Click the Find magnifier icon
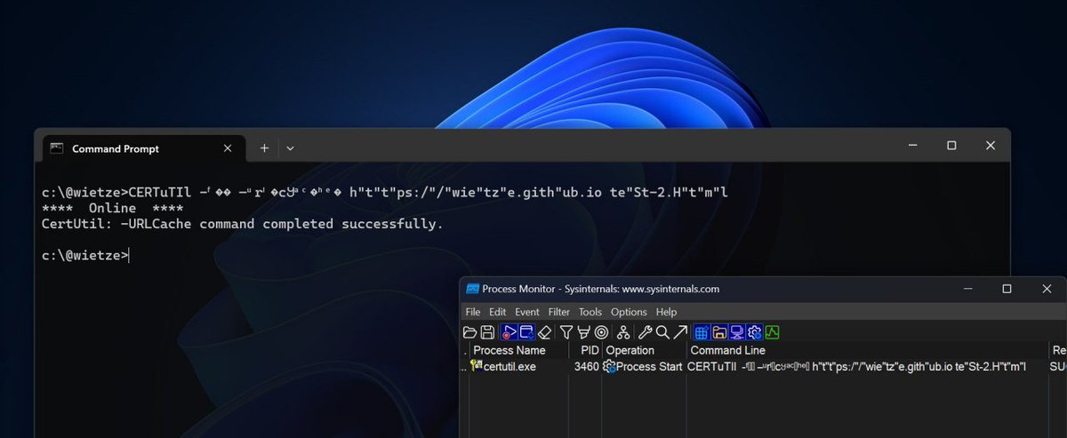 [662, 332]
